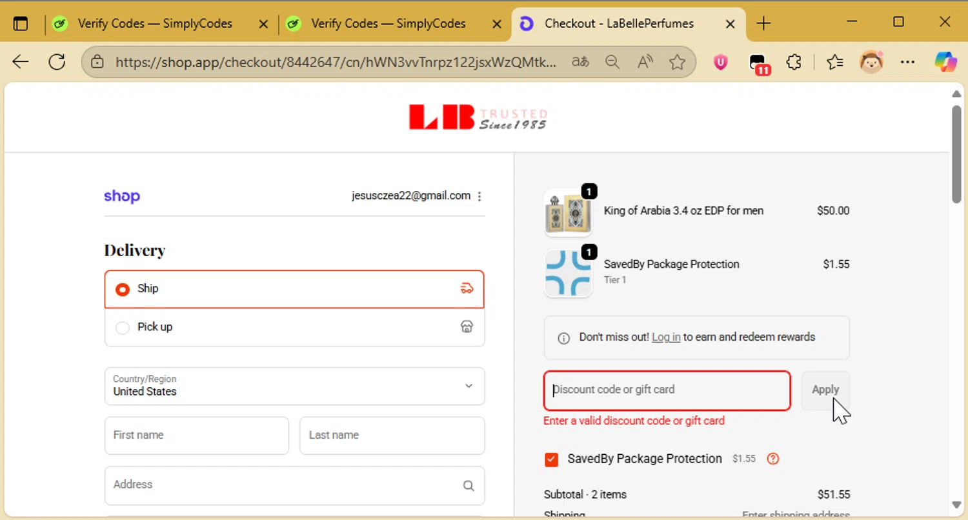Open the purple shield extension icon
This screenshot has width=968, height=520.
720,62
